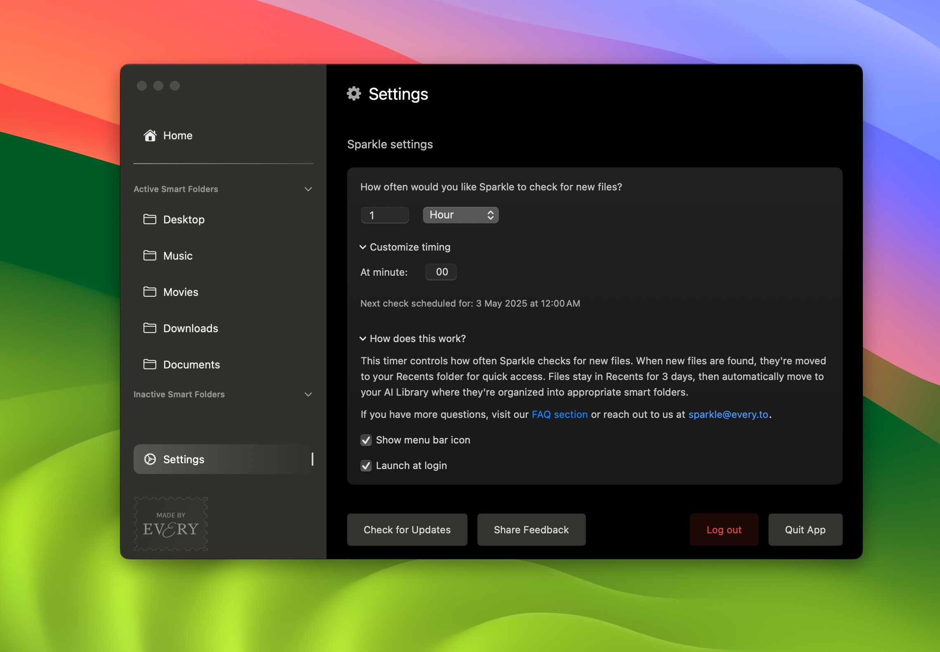Click the Music folder icon
The image size is (940, 652).
point(150,256)
